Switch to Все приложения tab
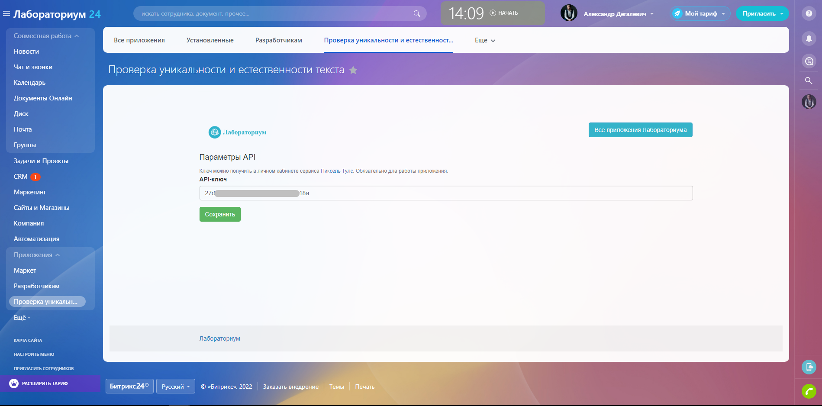The image size is (822, 406). 139,40
